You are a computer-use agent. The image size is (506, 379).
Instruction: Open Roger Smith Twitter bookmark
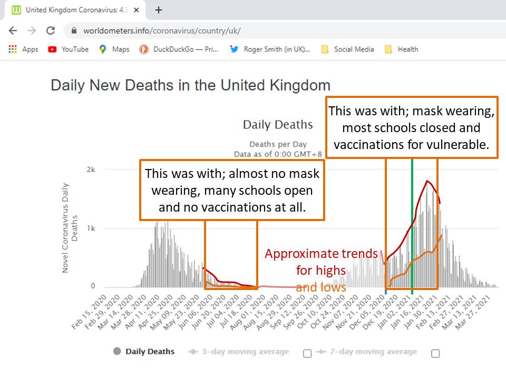click(x=270, y=49)
